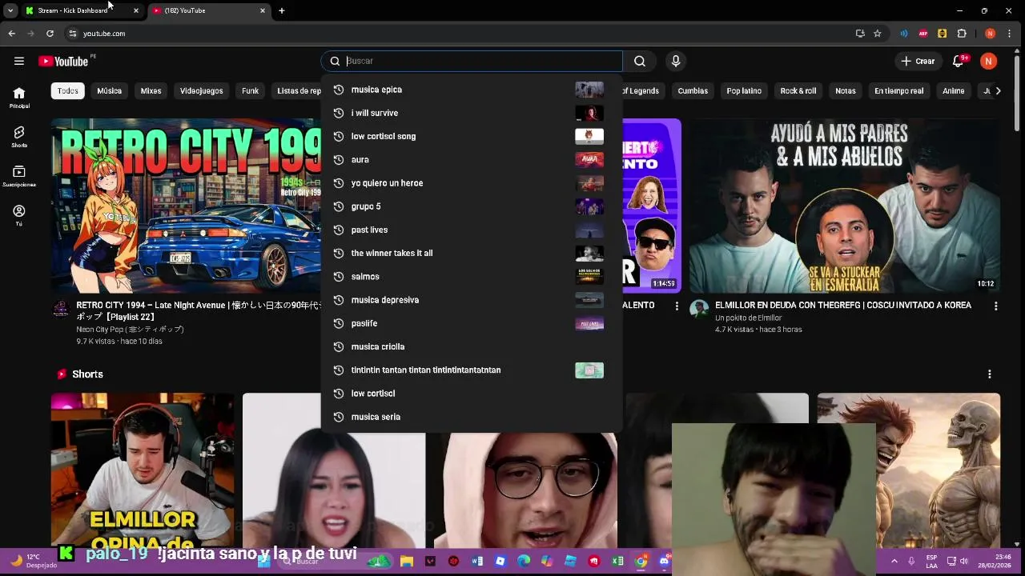1025x576 pixels.
Task: Open the Shorts shelf three-dot options
Action: pos(990,374)
